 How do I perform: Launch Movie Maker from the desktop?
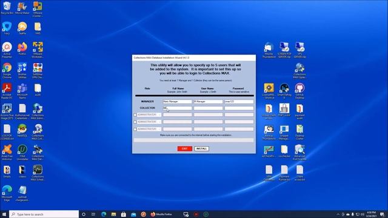click(x=22, y=8)
